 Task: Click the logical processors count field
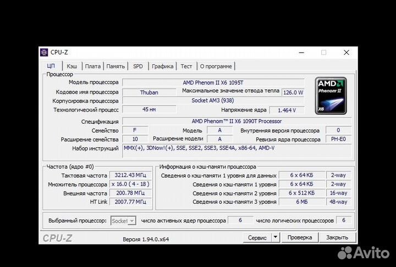click(344, 220)
